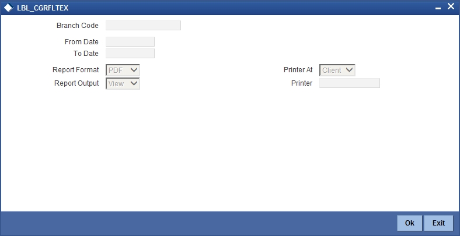Confirm with the Ok button
Viewport: 460px width, 236px height.
click(x=410, y=223)
